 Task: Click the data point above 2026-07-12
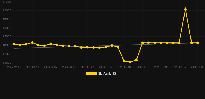pyautogui.click(x=161, y=43)
